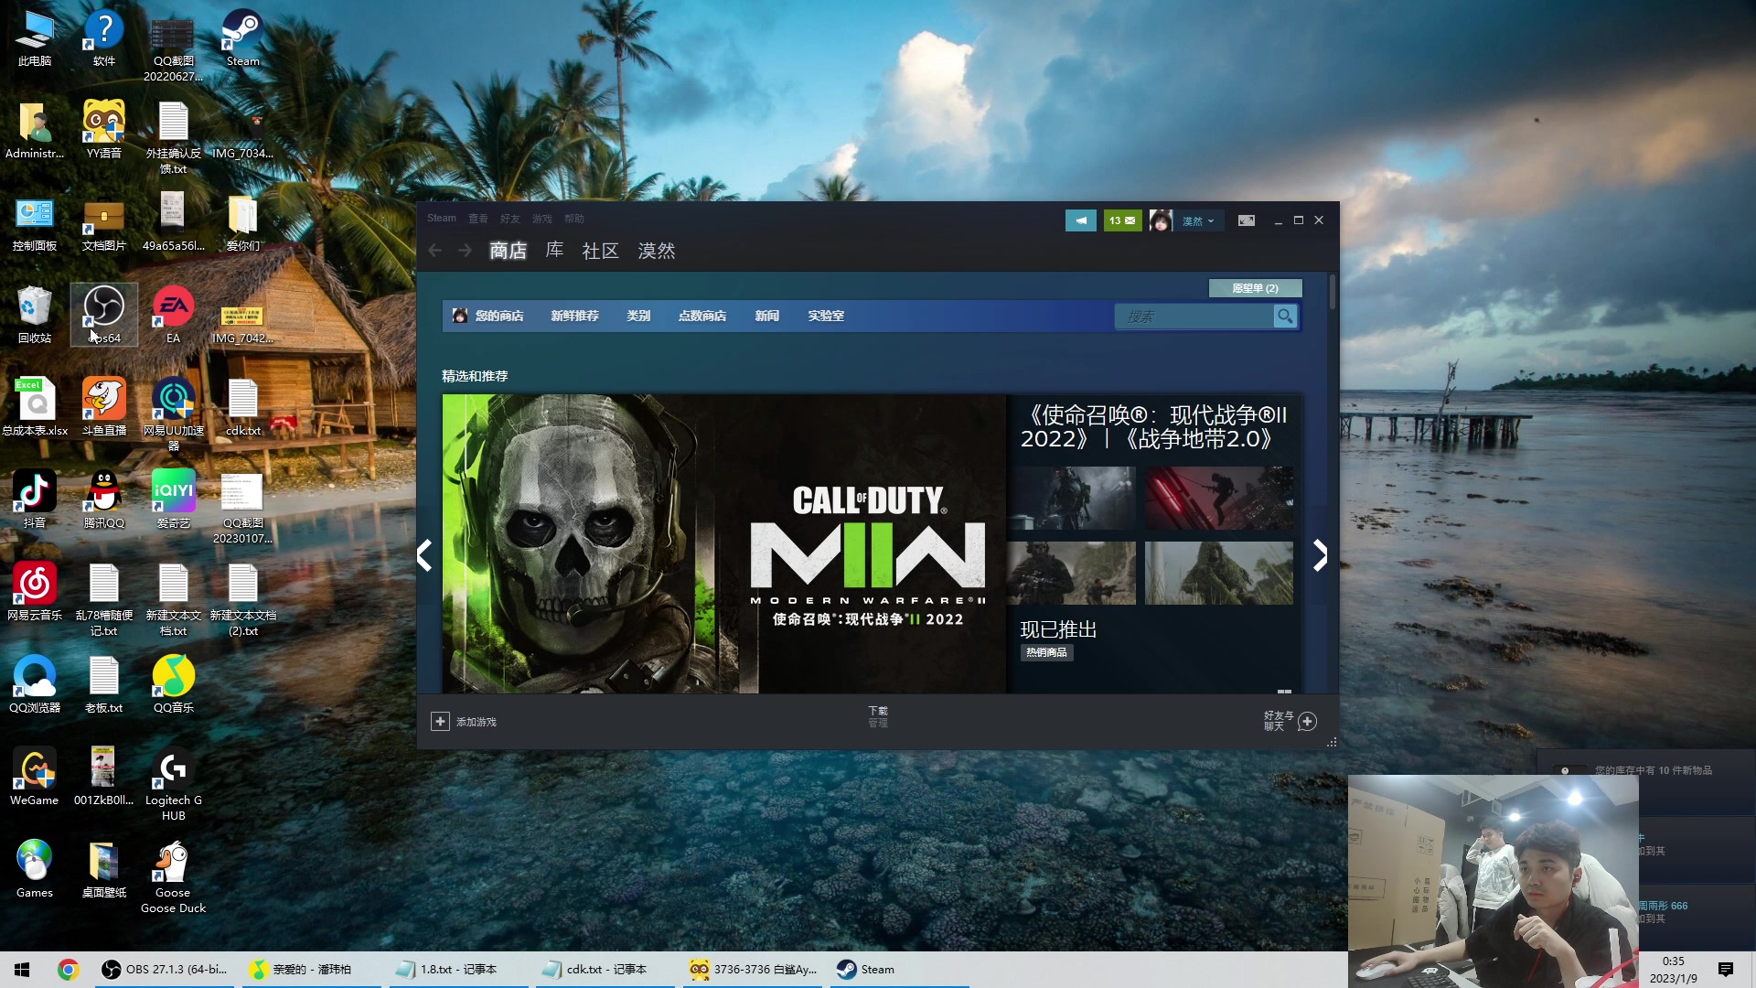This screenshot has height=988, width=1756.
Task: Open the 库 library tab
Action: point(554,251)
